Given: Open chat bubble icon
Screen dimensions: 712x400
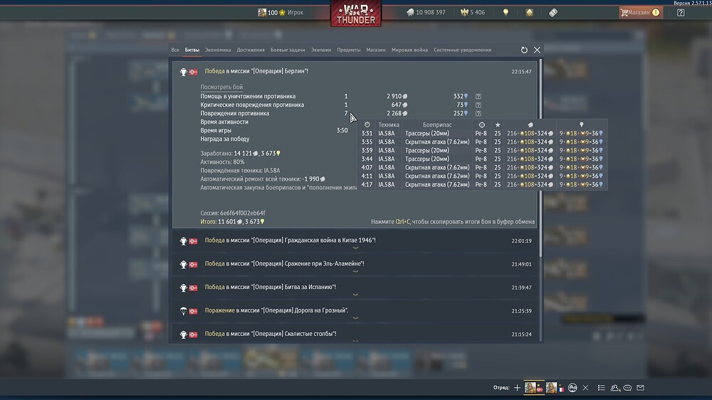Looking at the screenshot, I should (x=627, y=388).
